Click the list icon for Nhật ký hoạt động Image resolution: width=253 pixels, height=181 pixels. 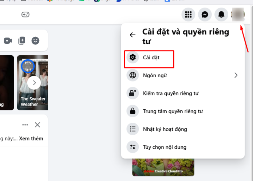133,129
